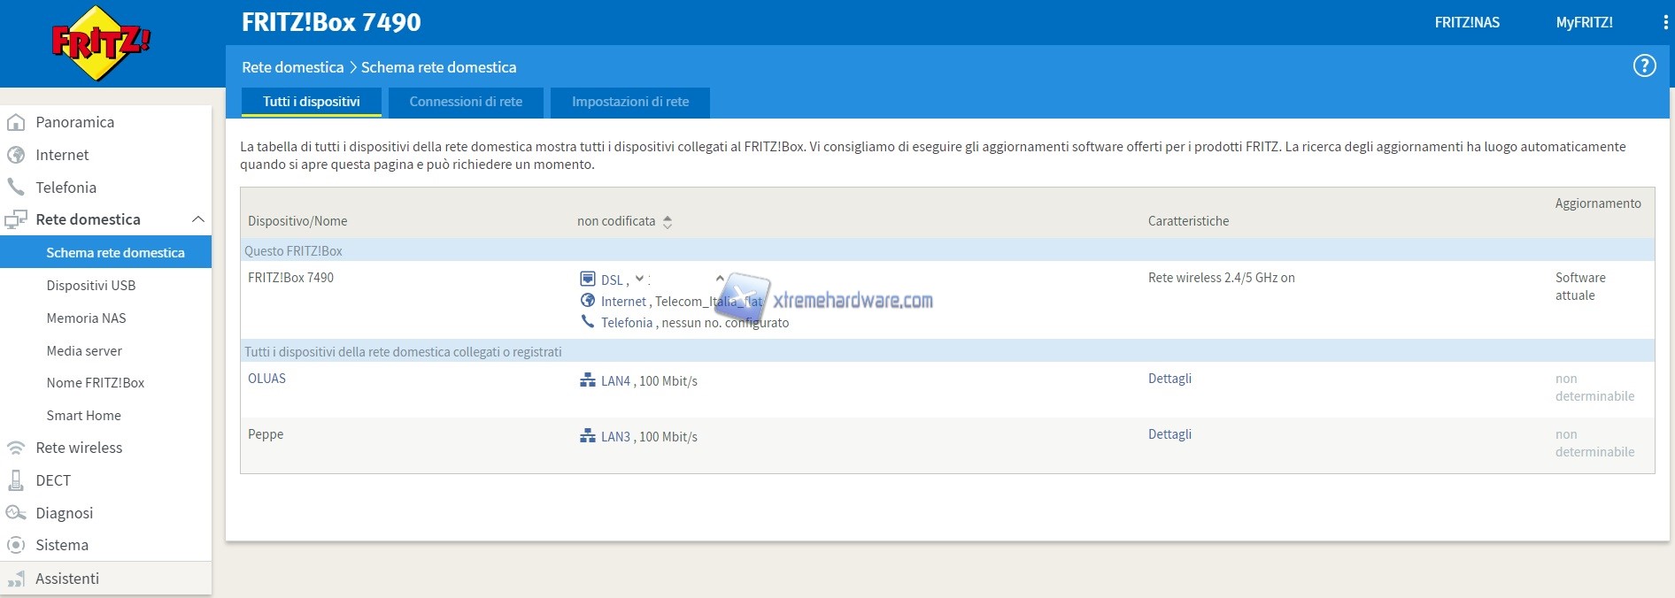
Task: Switch to Impostazioni di rete tab
Action: point(629,102)
